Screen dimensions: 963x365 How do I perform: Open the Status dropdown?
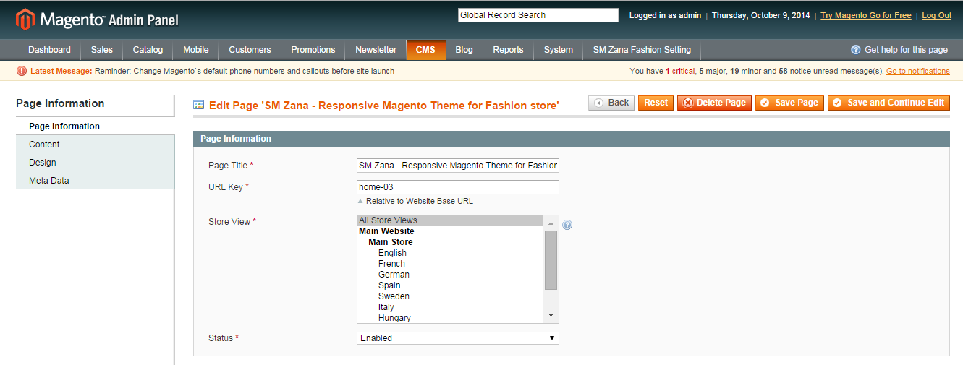(458, 338)
